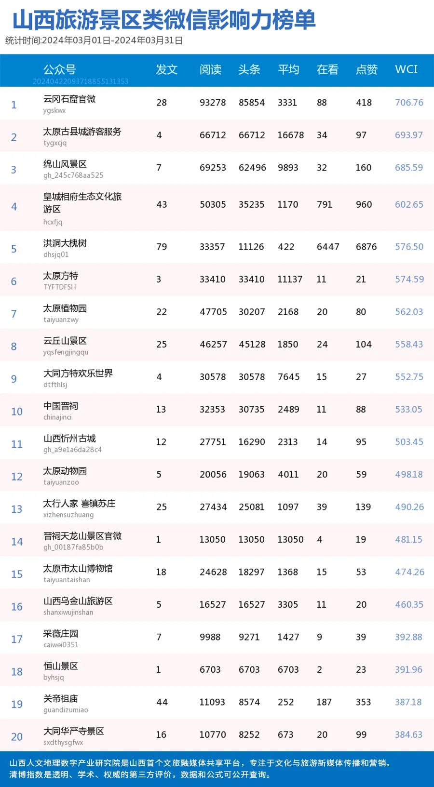Image resolution: width=434 pixels, height=787 pixels.
Task: Click WCI value 574.59 for 太原方特
Action: click(409, 279)
